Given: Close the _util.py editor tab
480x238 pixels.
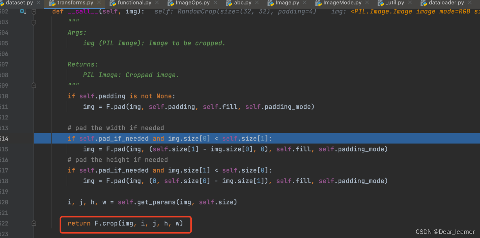Looking at the screenshot, I should click(x=410, y=3).
